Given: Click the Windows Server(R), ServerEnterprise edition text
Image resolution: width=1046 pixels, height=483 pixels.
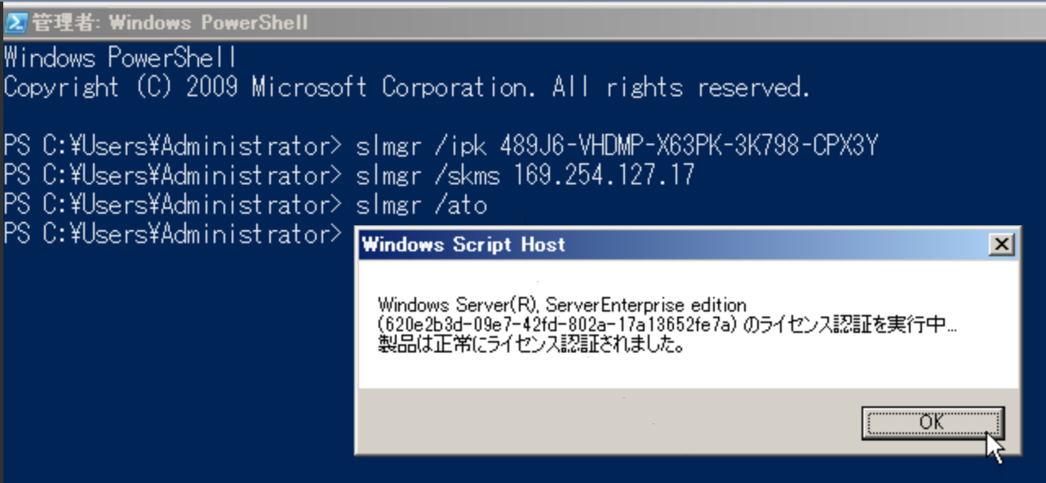Looking at the screenshot, I should pyautogui.click(x=562, y=305).
